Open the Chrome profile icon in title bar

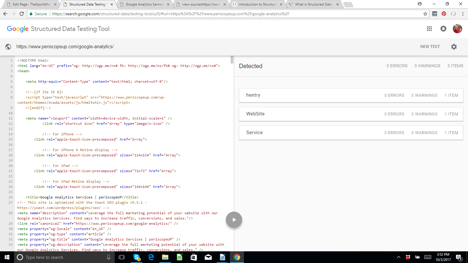click(x=420, y=4)
